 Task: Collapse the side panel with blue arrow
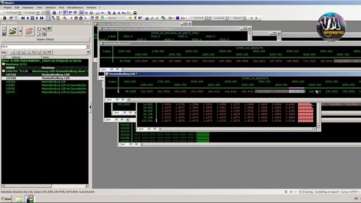click(90, 107)
